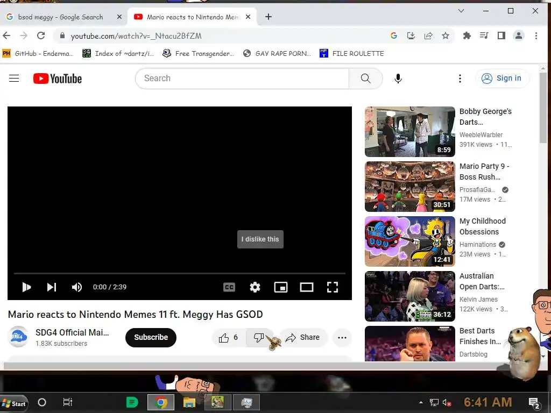Viewport: 551px width, 413px height.
Task: Open Task View on taskbar
Action: click(67, 402)
